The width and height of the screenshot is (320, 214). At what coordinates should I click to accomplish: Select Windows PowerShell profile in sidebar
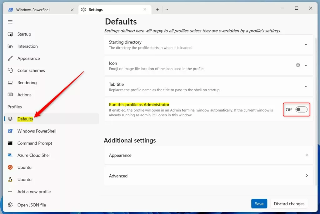point(52,131)
